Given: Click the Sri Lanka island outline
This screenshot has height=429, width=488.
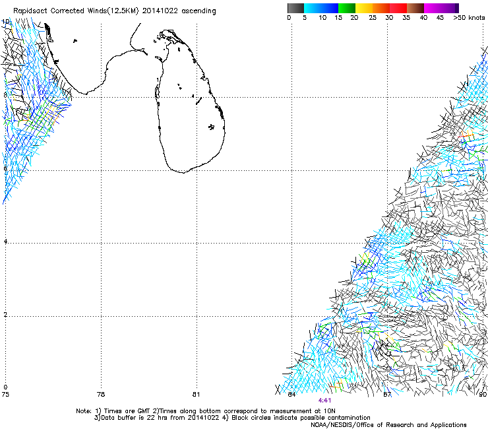Looking at the screenshot, I should (189, 101).
